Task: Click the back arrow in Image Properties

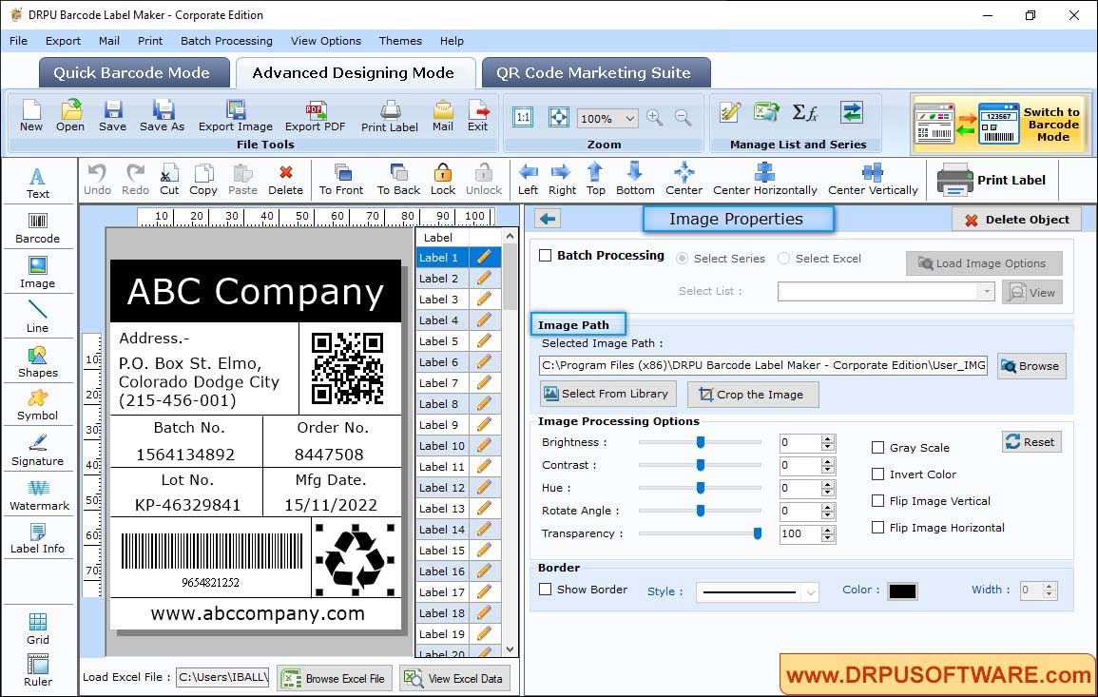Action: point(548,220)
